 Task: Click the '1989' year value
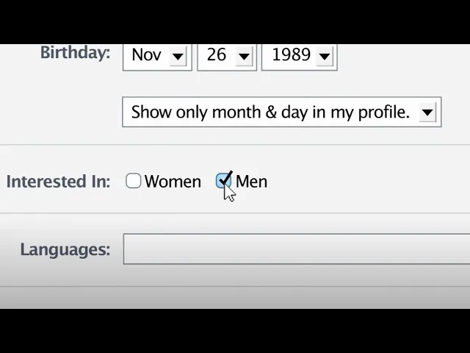[291, 54]
